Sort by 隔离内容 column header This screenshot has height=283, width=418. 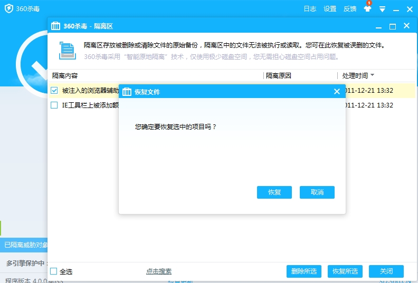click(65, 76)
